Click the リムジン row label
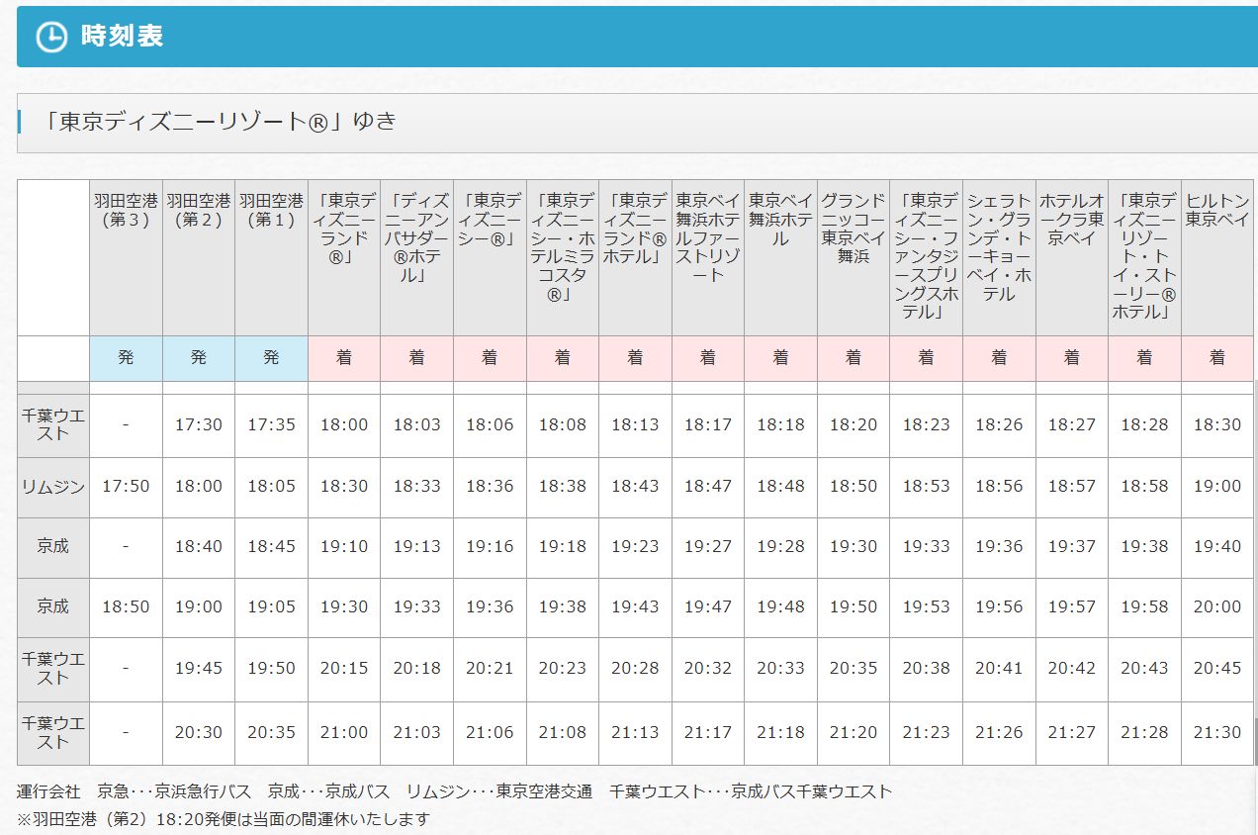1258x835 pixels. [x=53, y=487]
